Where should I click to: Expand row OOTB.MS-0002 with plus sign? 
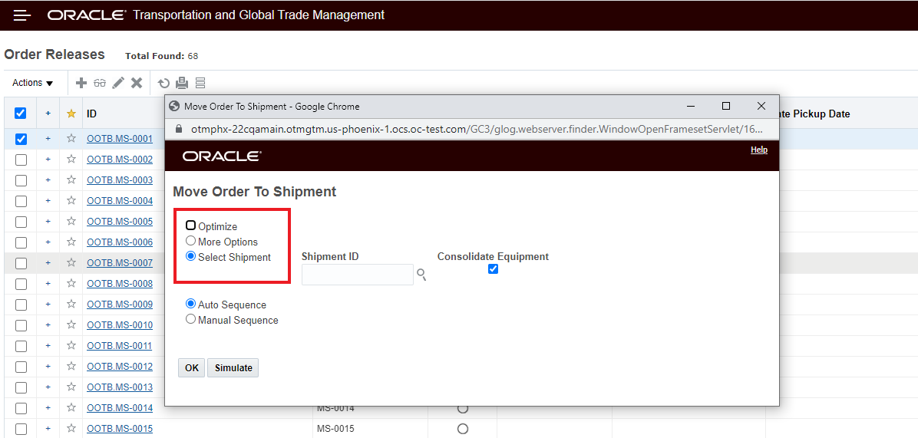(48, 160)
